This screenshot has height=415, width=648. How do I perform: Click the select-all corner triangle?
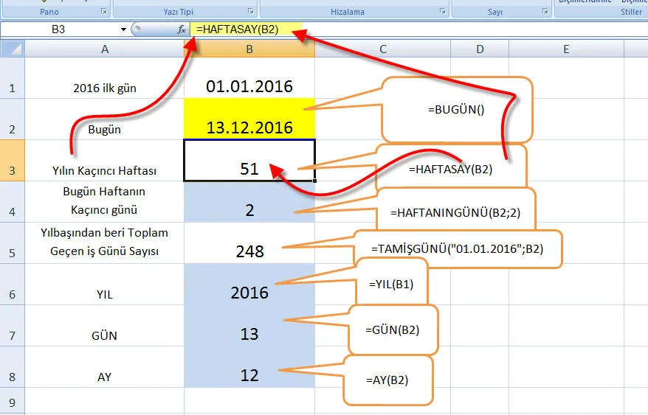(x=12, y=49)
